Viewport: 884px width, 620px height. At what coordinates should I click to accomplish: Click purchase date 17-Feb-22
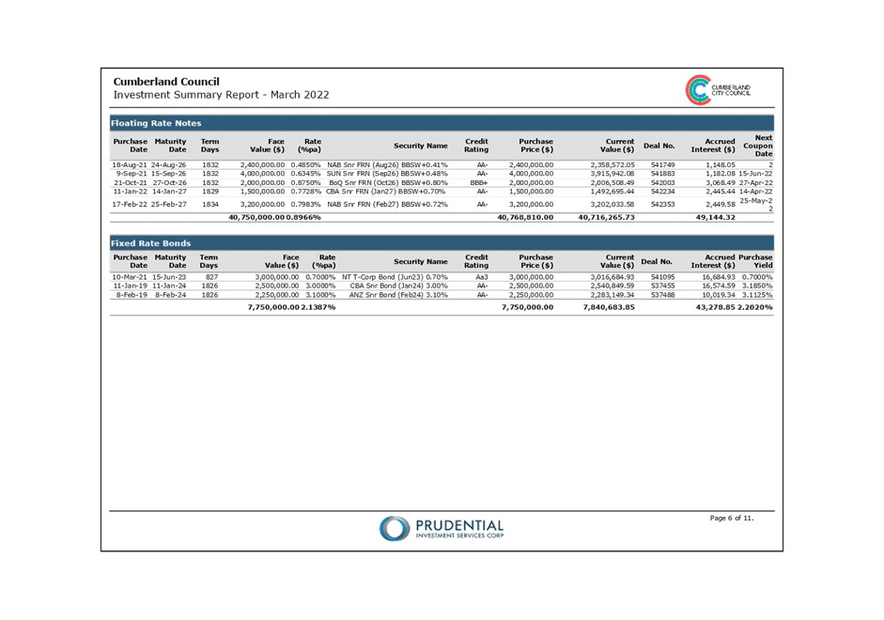click(129, 205)
